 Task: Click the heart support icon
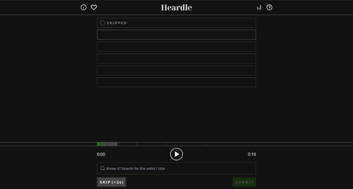tap(94, 8)
